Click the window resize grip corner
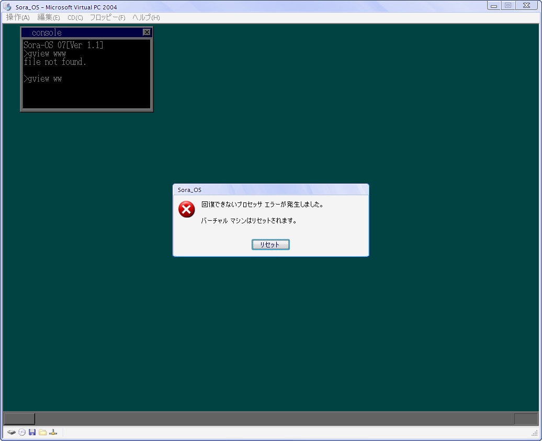The image size is (542, 441). 534,433
